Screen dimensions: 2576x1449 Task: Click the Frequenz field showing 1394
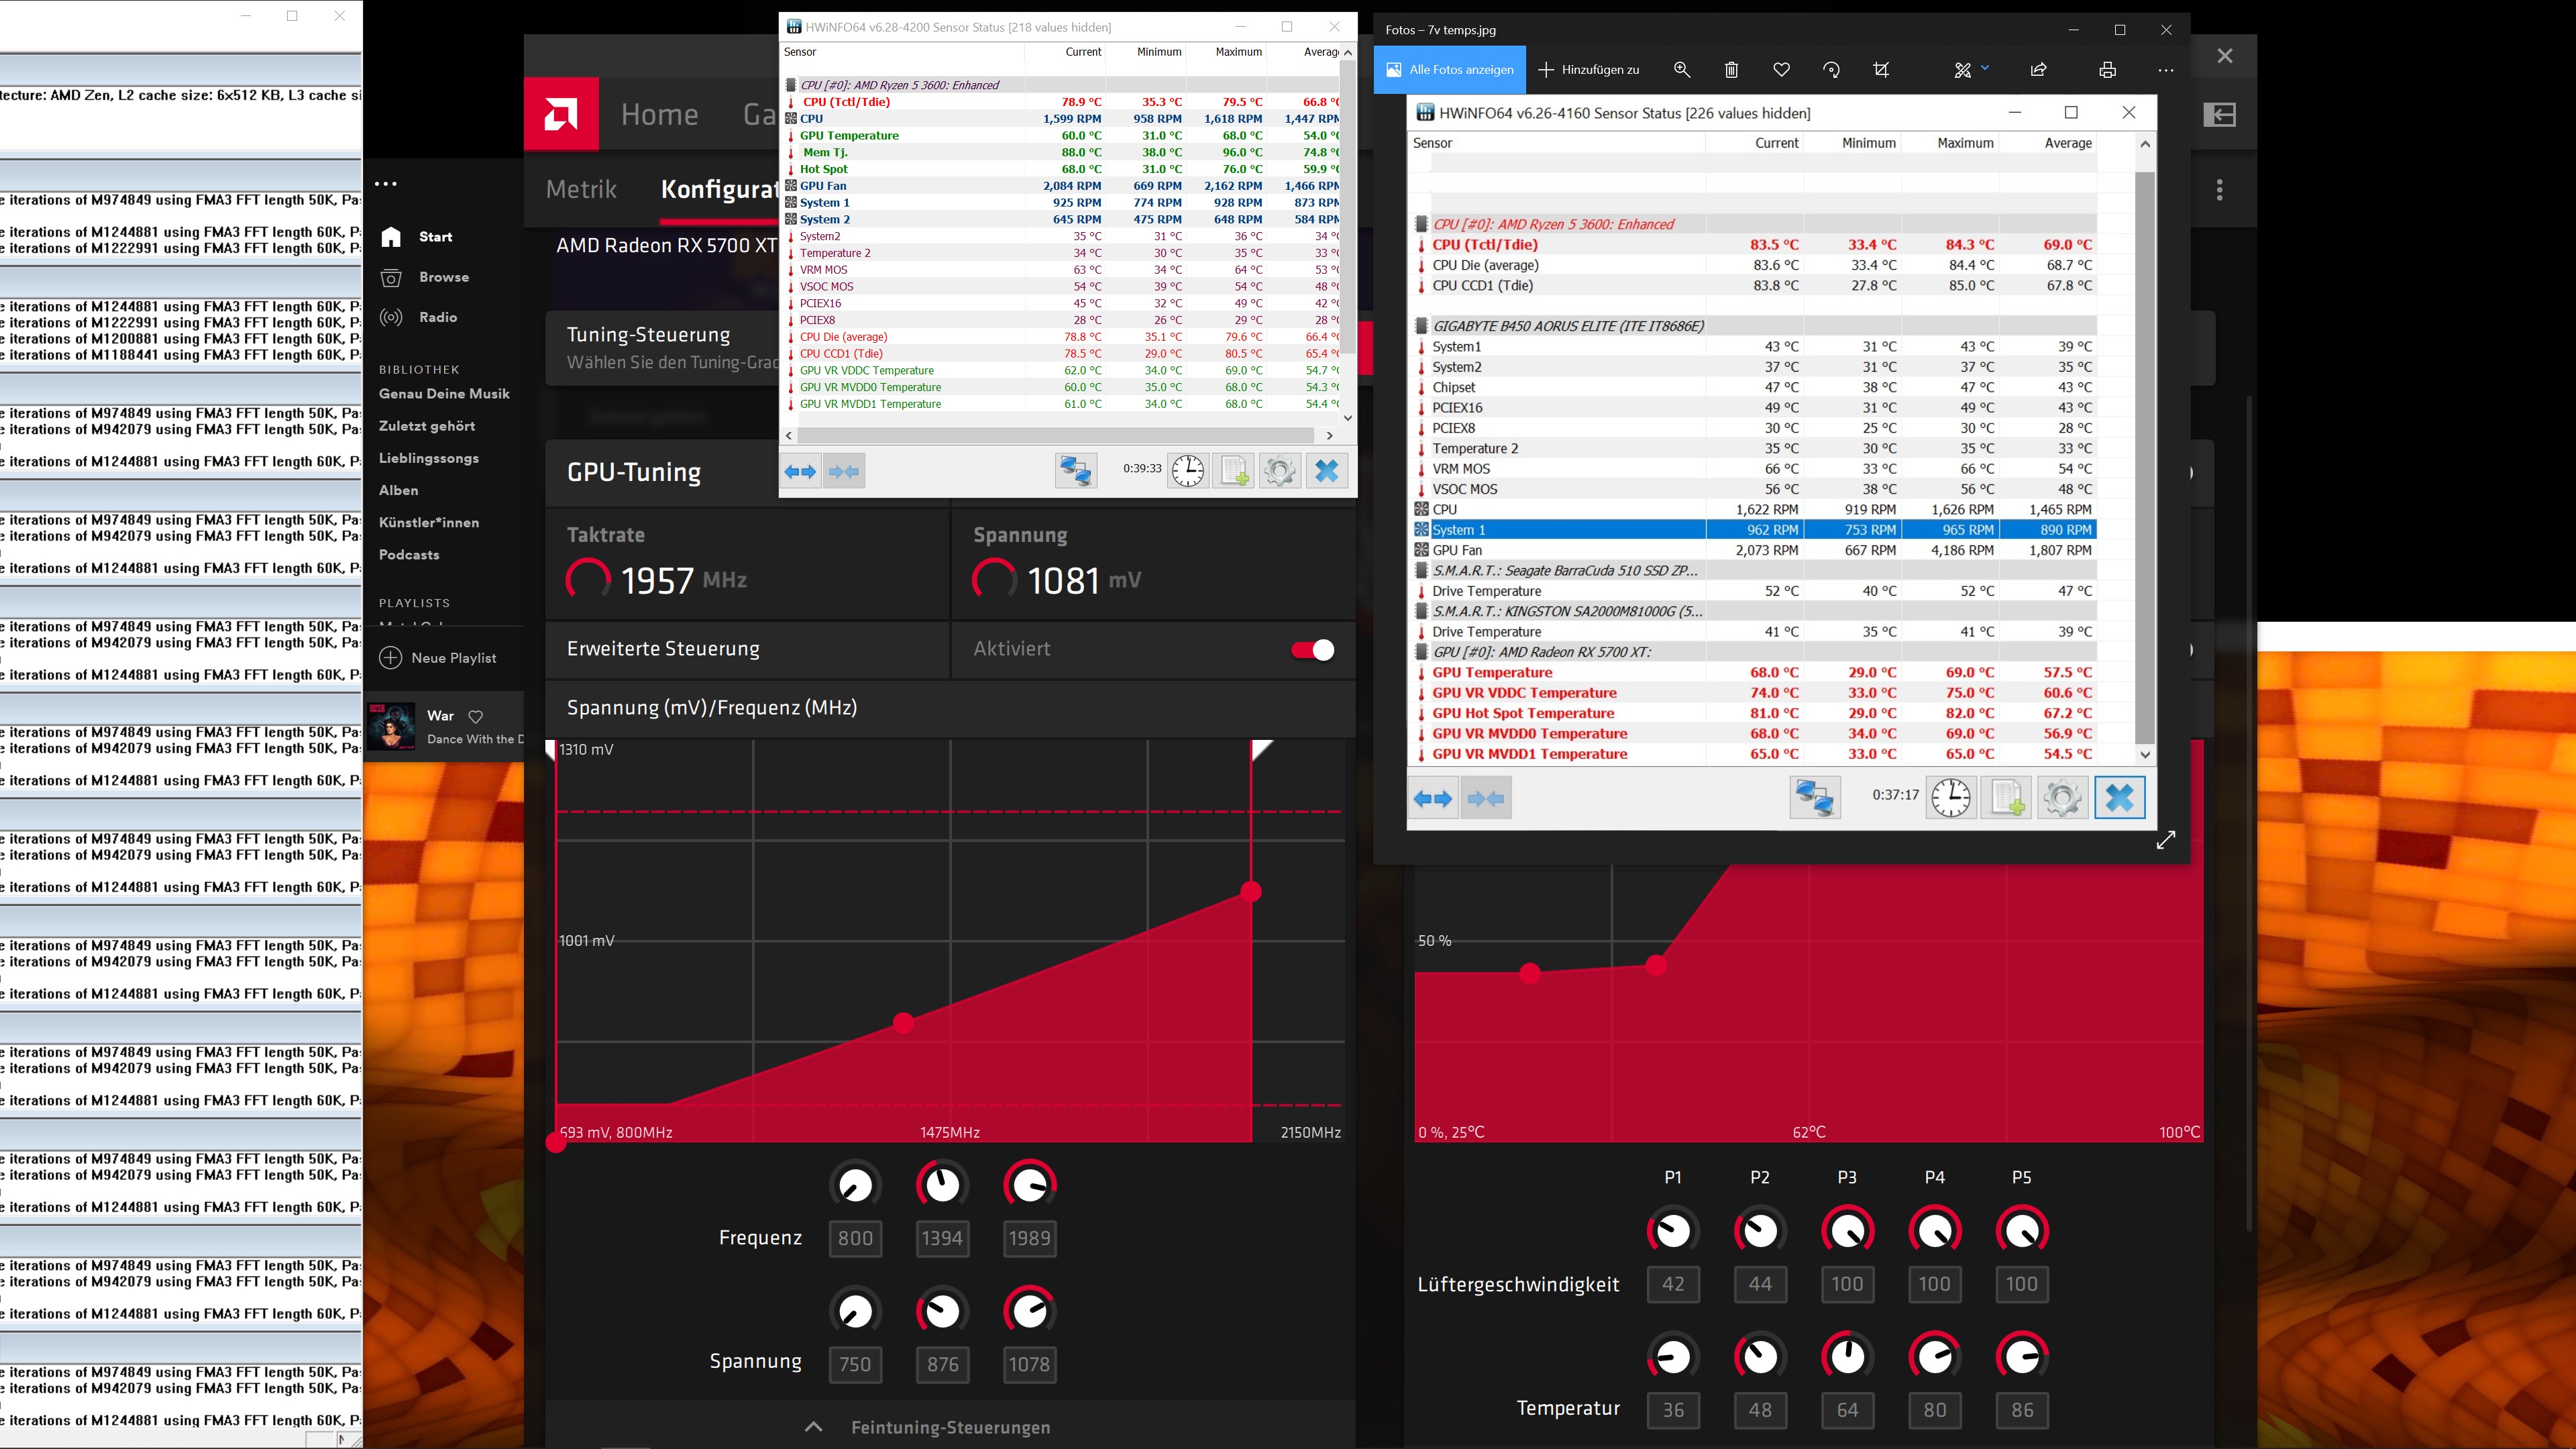tap(942, 1238)
